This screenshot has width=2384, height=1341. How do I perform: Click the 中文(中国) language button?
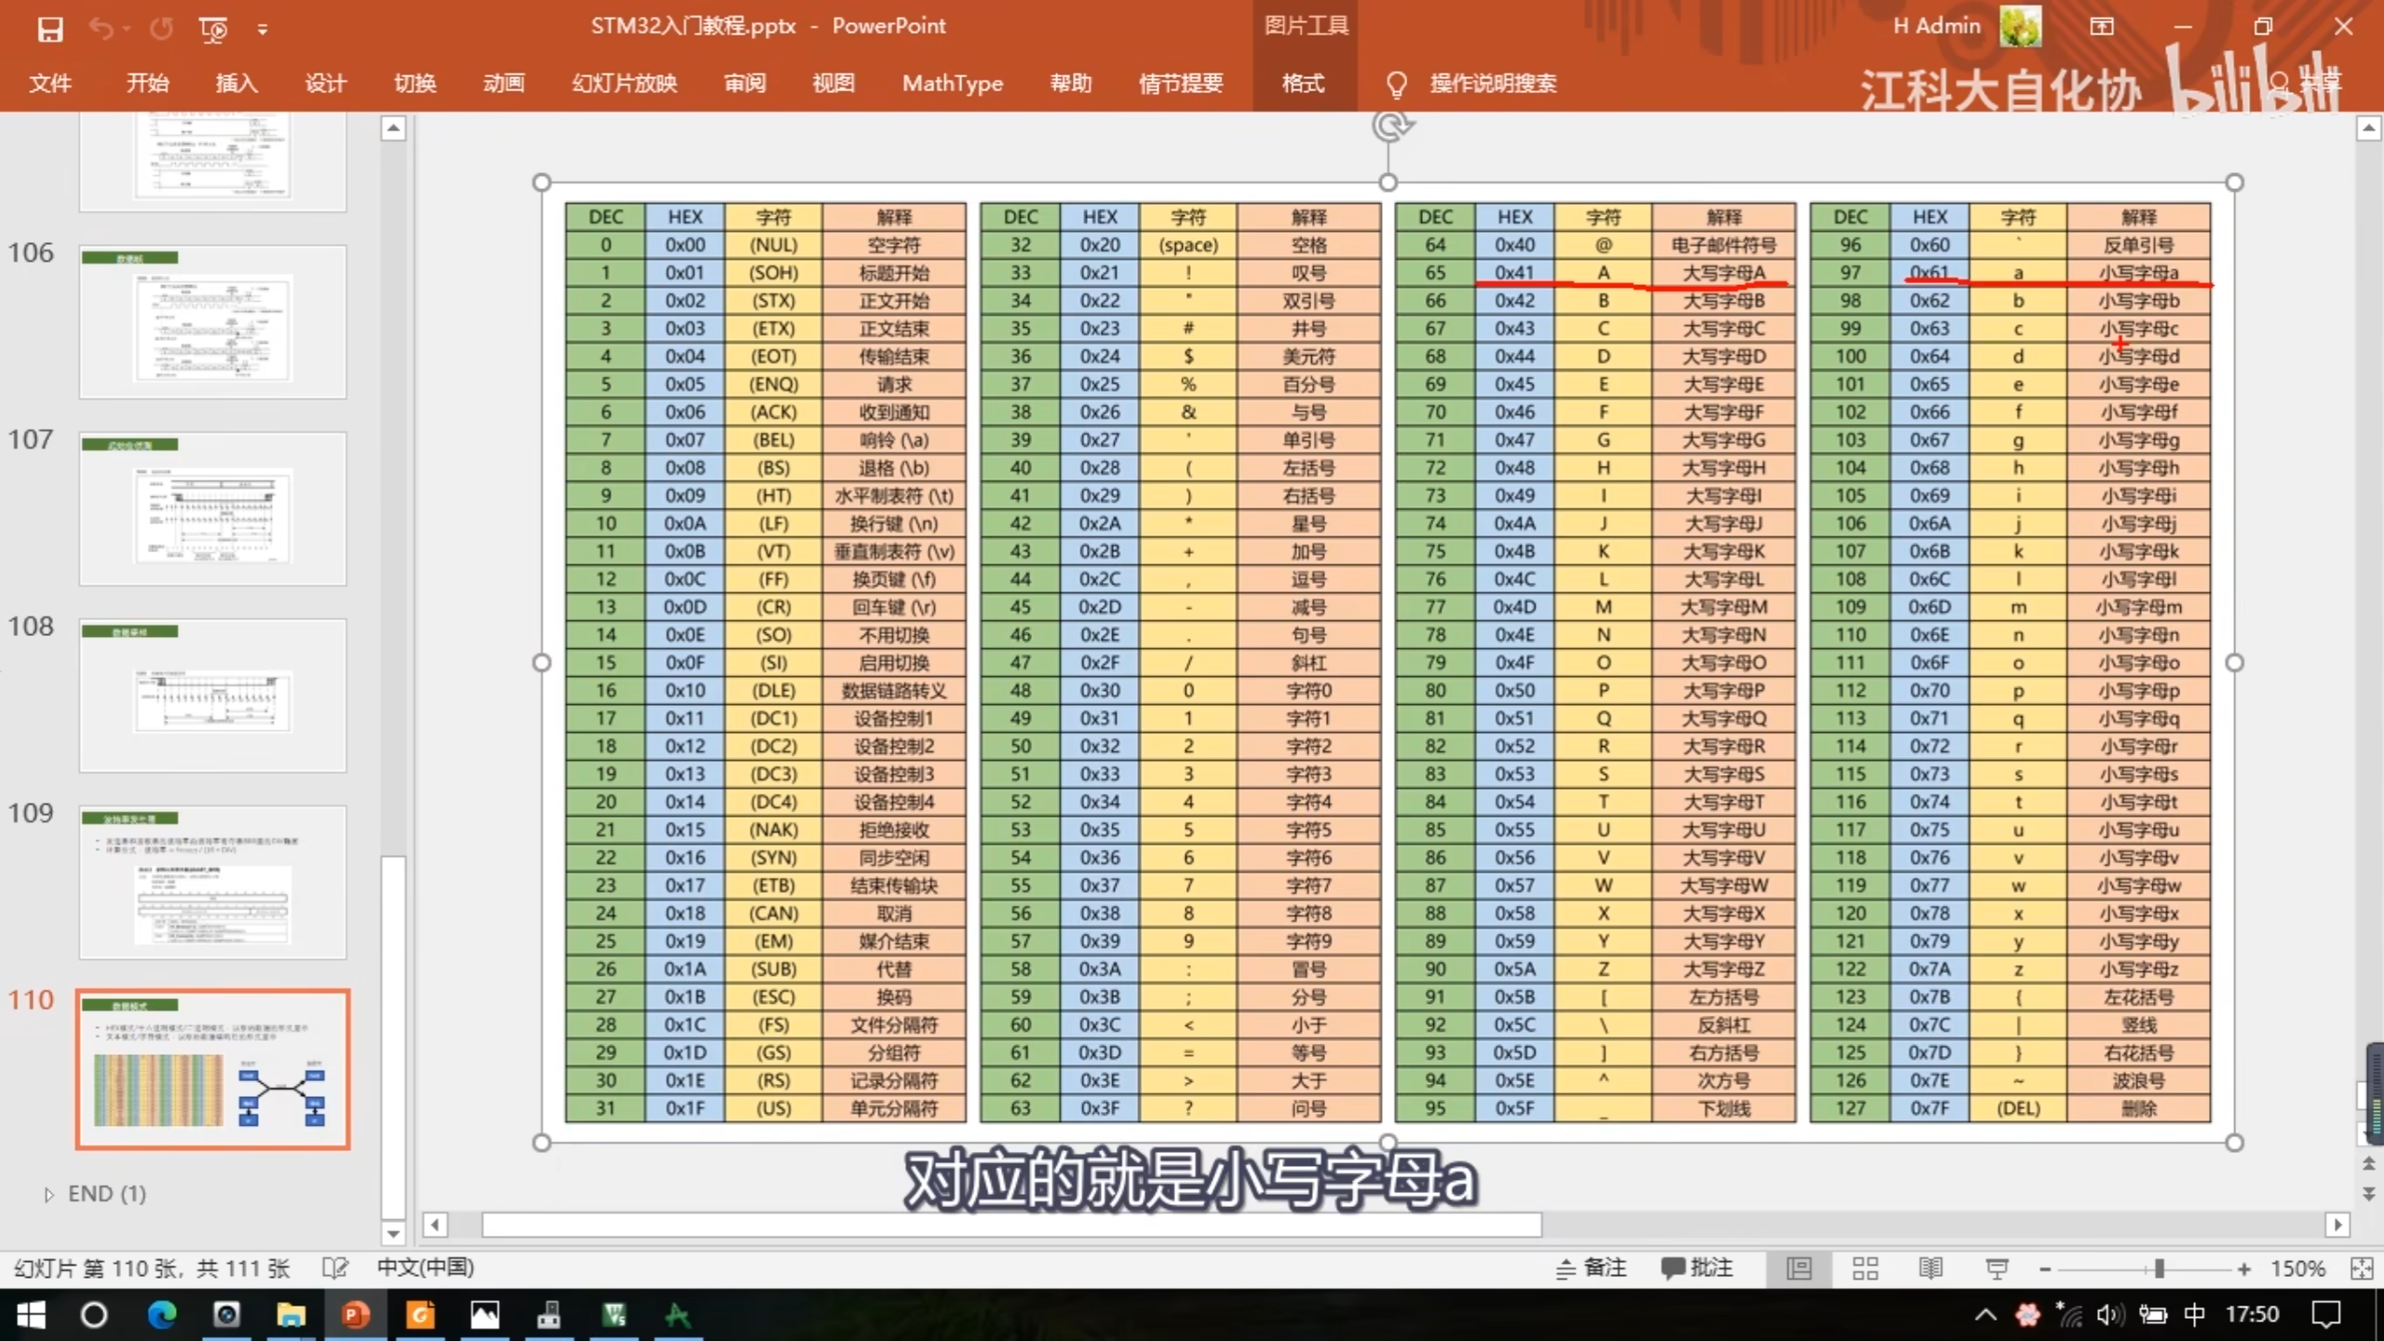pyautogui.click(x=425, y=1268)
